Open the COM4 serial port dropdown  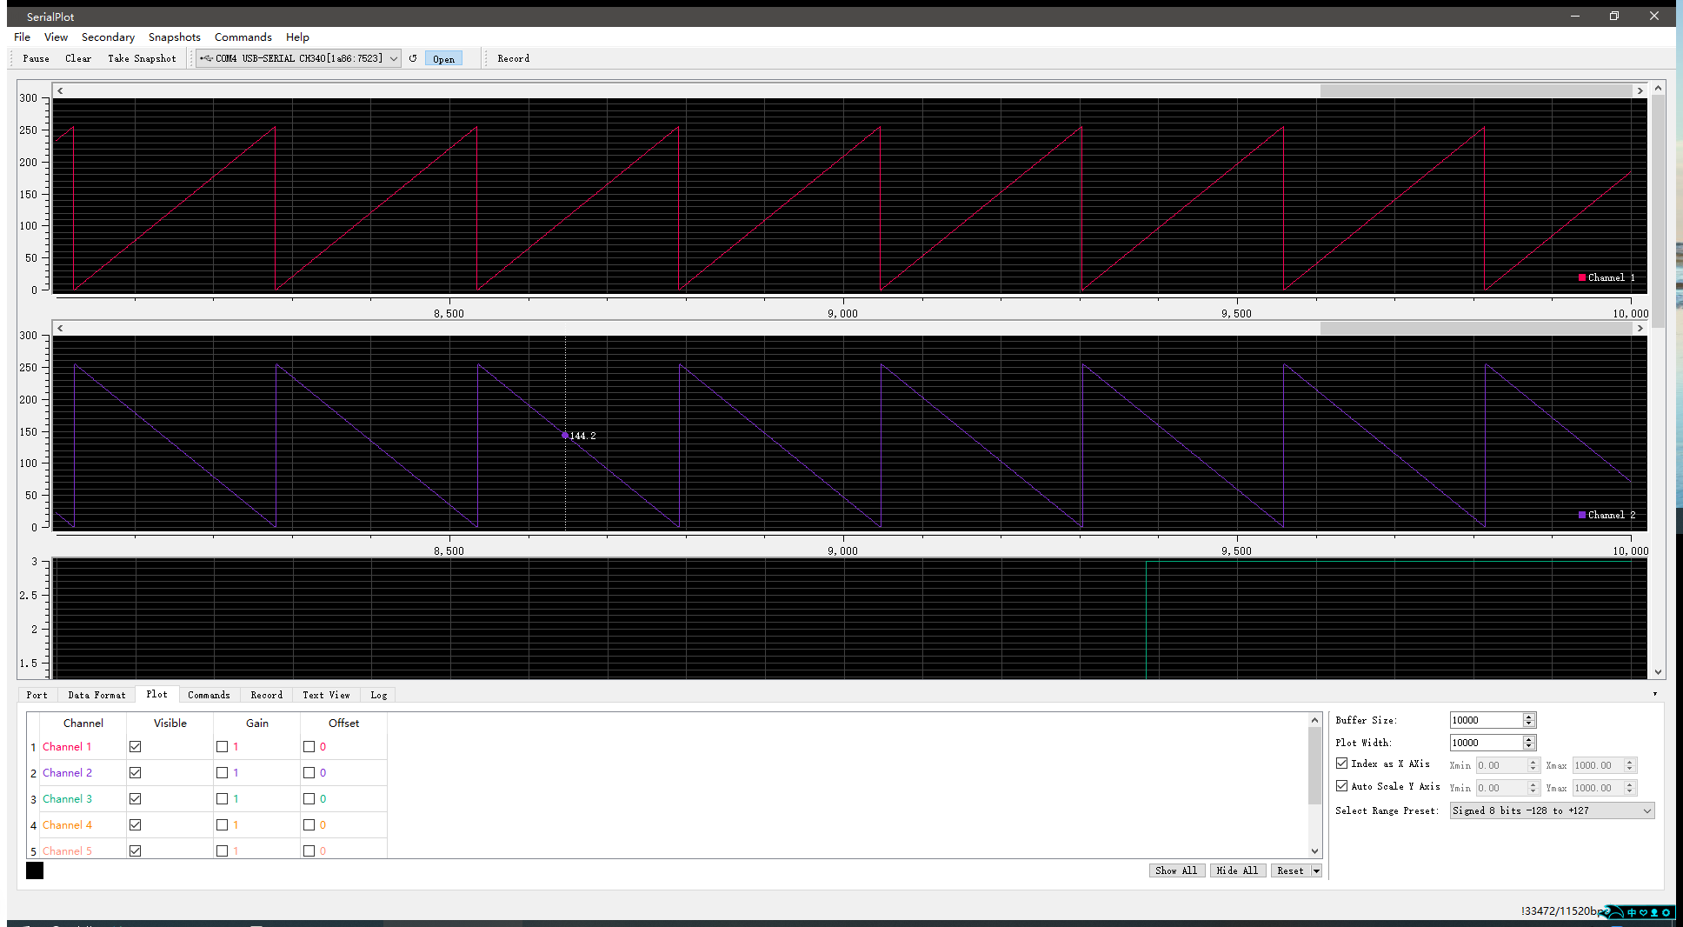(393, 58)
